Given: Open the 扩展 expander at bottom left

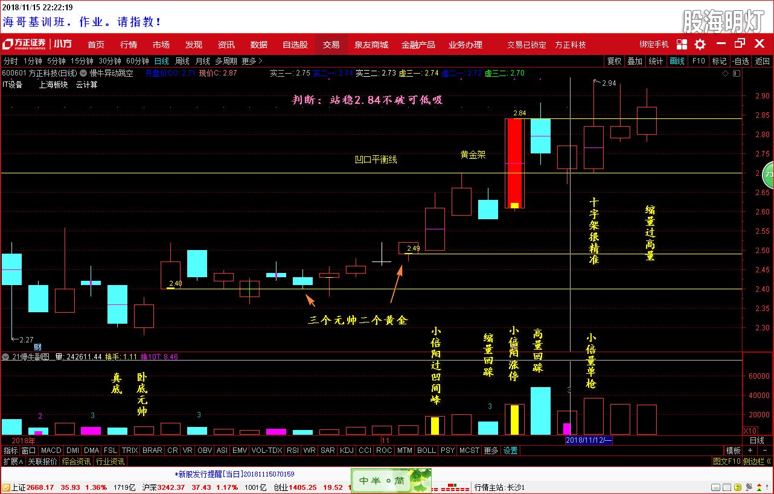Looking at the screenshot, I should (13, 461).
